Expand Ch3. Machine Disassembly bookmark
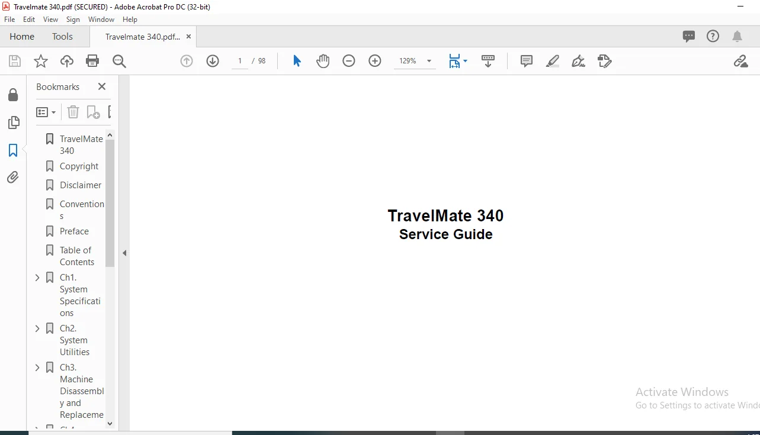The image size is (760, 435). click(37, 368)
